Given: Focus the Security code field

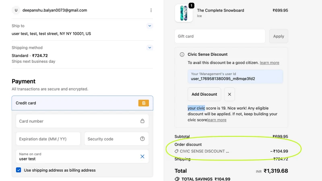Looking at the screenshot, I should pyautogui.click(x=116, y=139).
